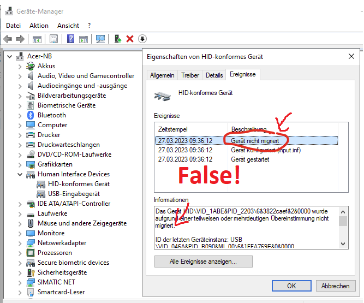Click the red X uninstall device icon

130,39
